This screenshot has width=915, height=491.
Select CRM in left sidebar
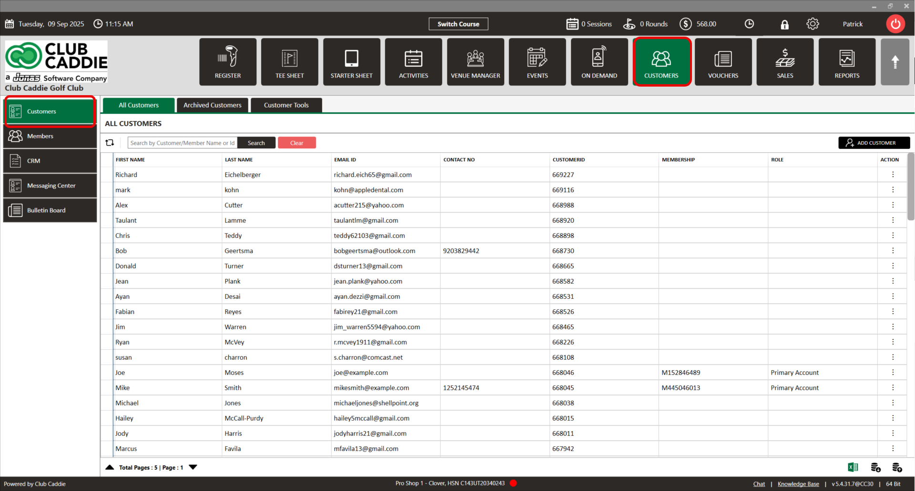coord(50,161)
